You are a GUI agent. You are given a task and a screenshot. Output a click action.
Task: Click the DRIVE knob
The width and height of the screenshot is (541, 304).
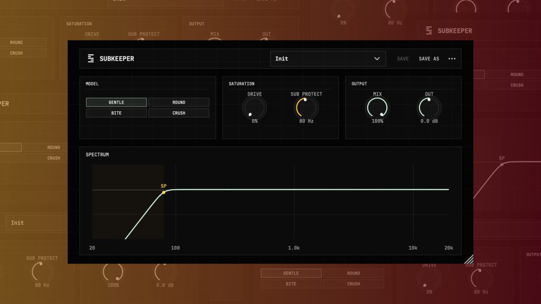(255, 108)
